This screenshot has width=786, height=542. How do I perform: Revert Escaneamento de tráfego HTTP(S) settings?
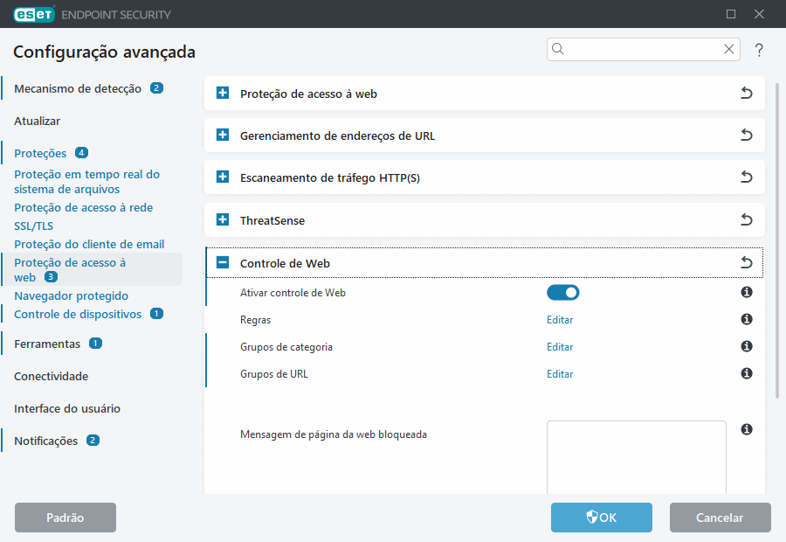point(746,177)
